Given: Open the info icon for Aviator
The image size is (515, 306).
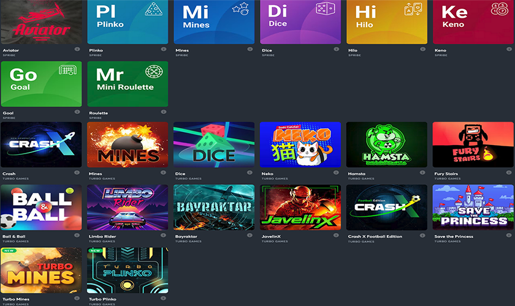Looking at the screenshot, I should [77, 49].
